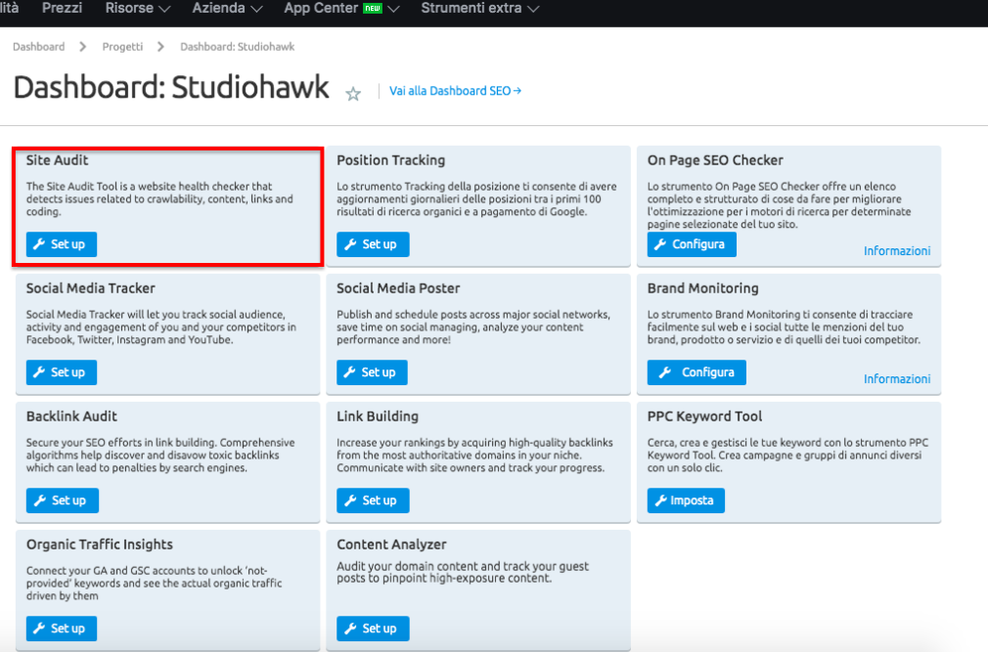Image resolution: width=988 pixels, height=652 pixels.
Task: Expand the Risorse dropdown menu
Action: 137,8
